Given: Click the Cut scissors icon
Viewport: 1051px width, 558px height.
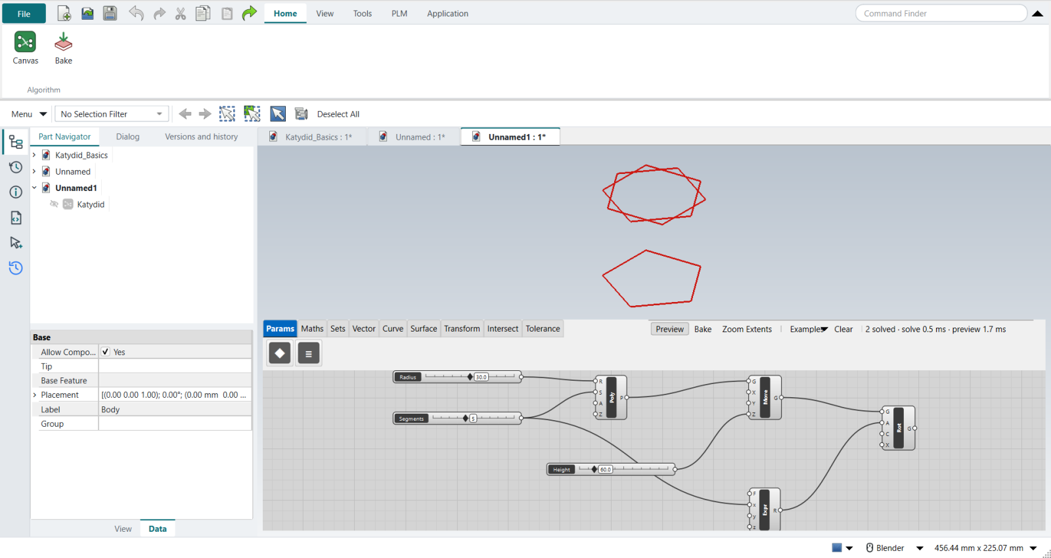Looking at the screenshot, I should point(181,13).
